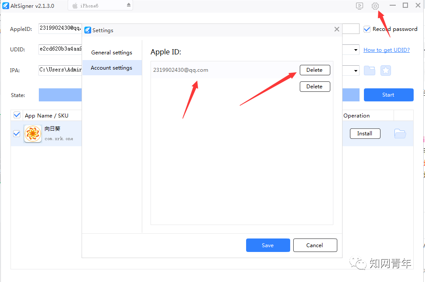The image size is (425, 282).
Task: Click the Apple ID heading in settings
Action: [166, 52]
